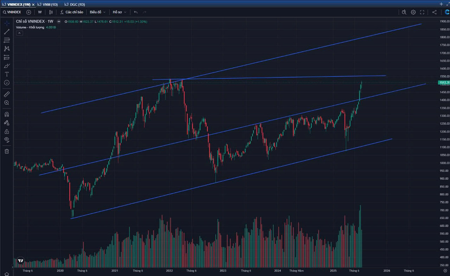450x276 pixels.
Task: Toggle stay in drawing mode pencil-lock
Action: [7, 123]
